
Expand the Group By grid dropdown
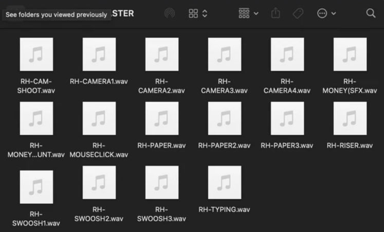click(248, 13)
